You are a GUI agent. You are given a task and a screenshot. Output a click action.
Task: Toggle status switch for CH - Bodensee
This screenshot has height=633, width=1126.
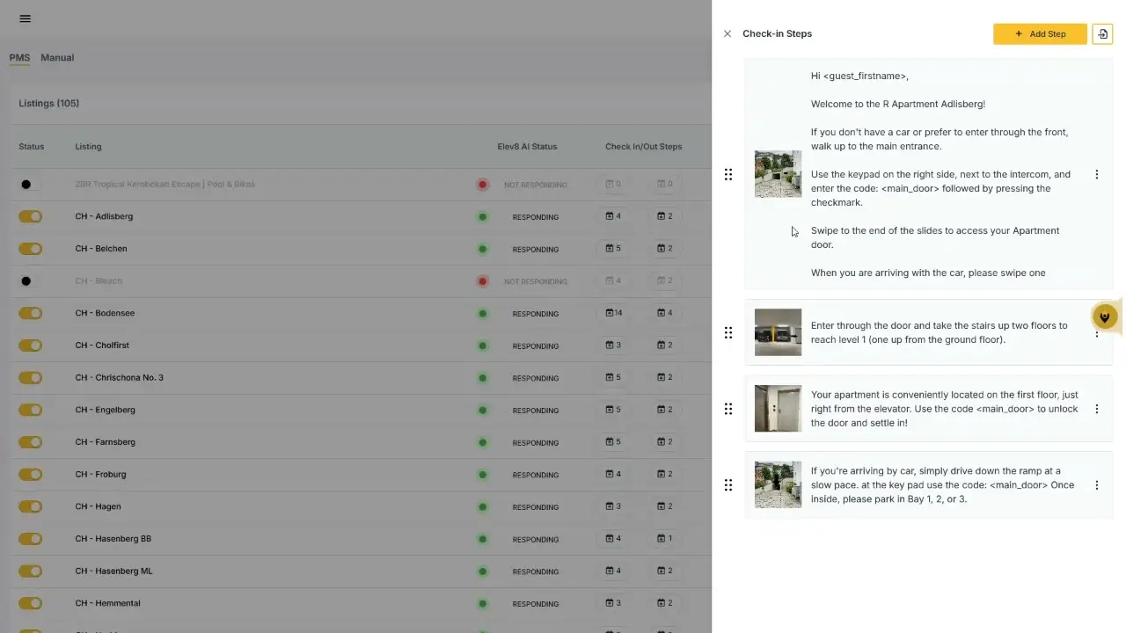click(30, 313)
